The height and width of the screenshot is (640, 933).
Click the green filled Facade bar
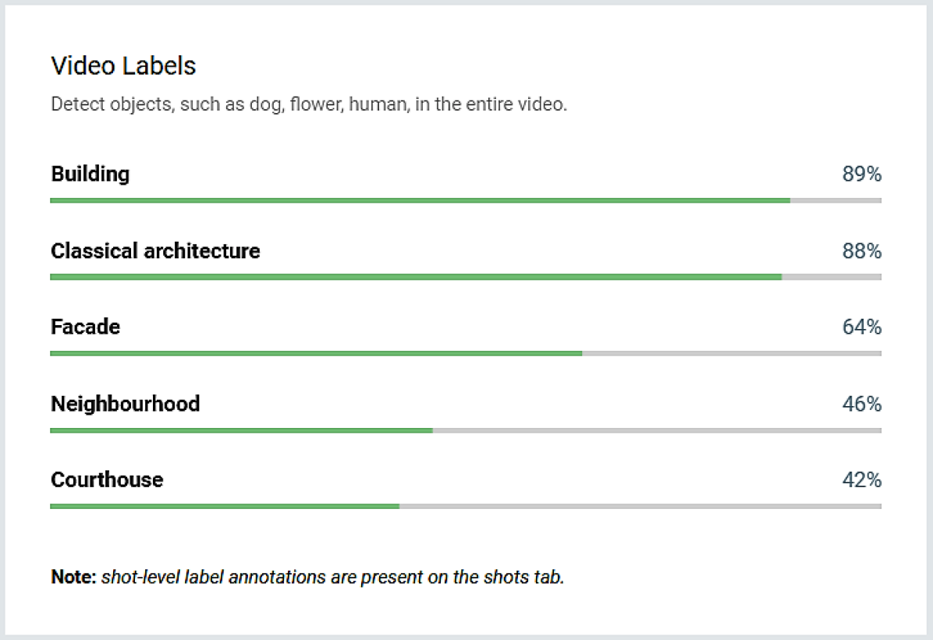point(316,353)
